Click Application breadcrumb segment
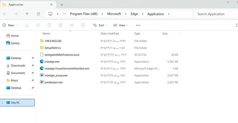 click(x=156, y=14)
